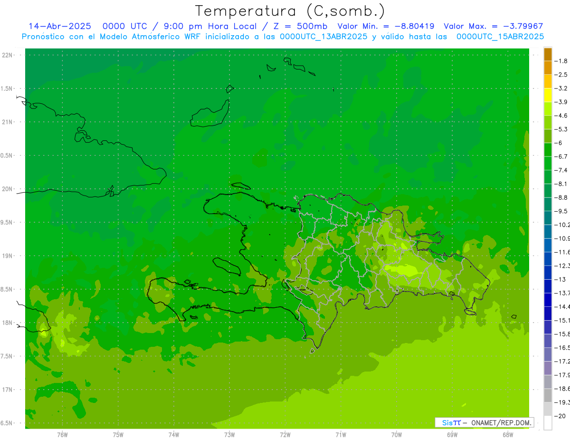
Task: Click the "-20" color scale label
Action: (x=560, y=416)
